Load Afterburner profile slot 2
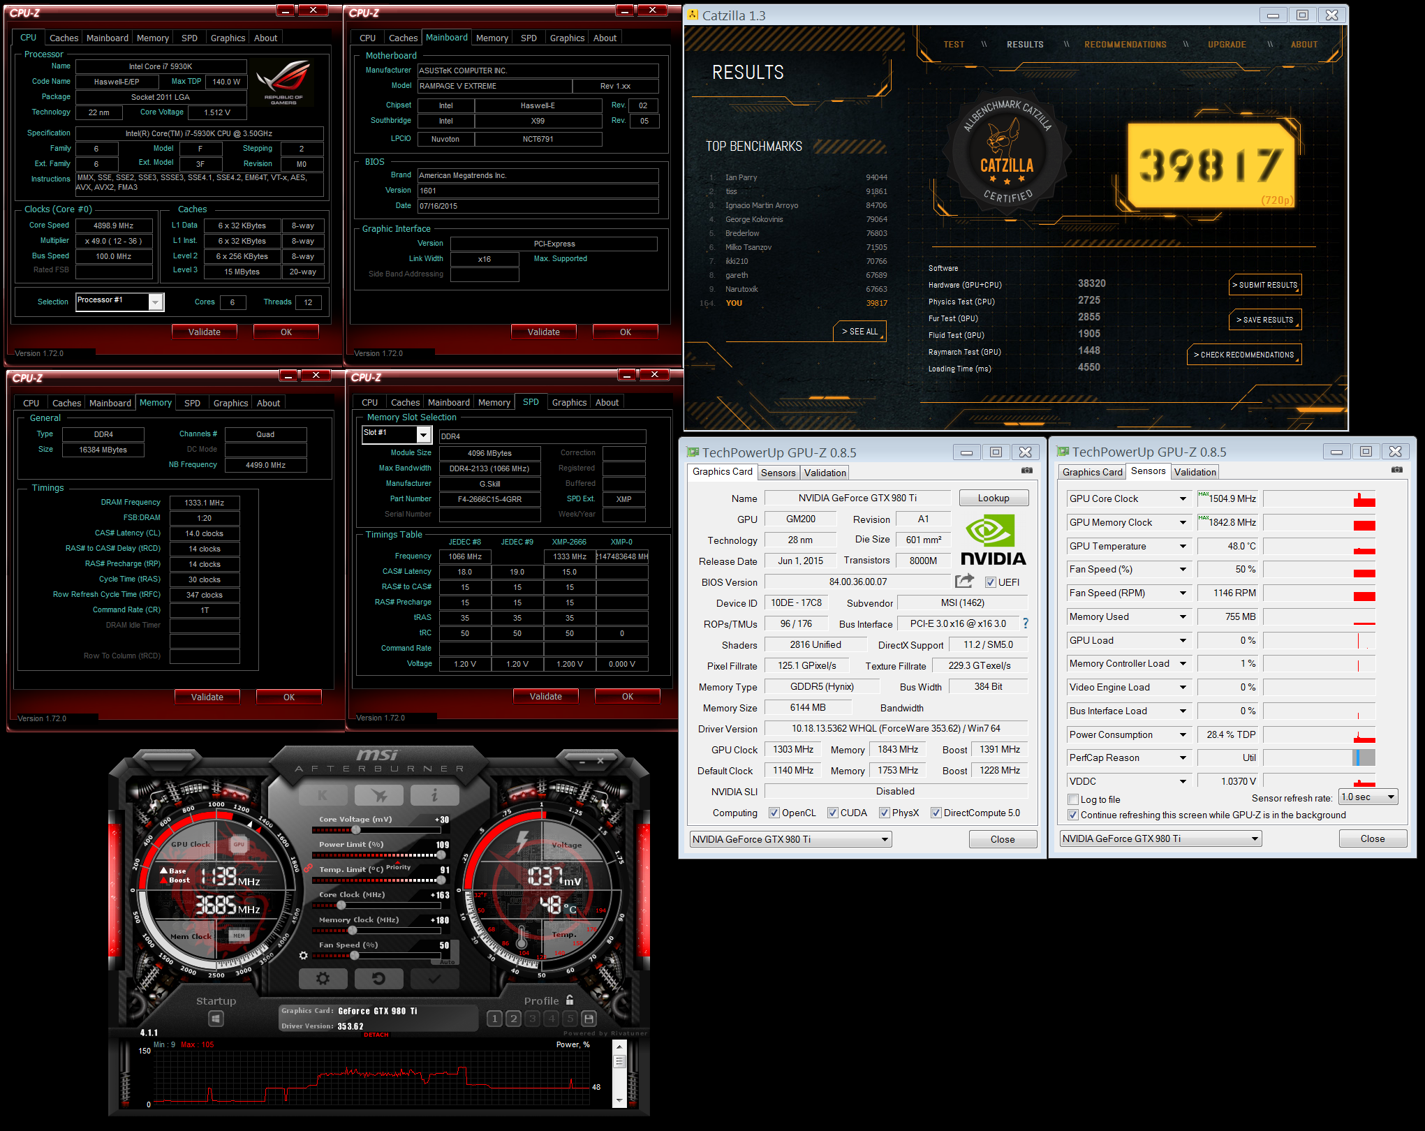 513,1019
